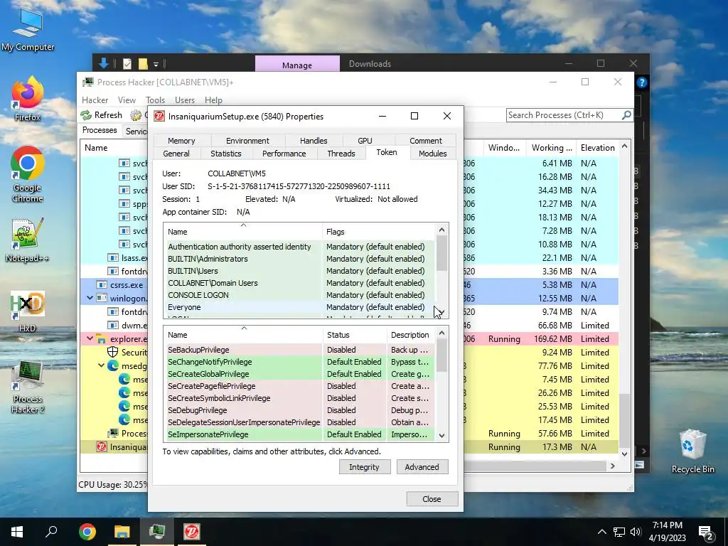Collapse the explorer.exe tree node

(90, 338)
